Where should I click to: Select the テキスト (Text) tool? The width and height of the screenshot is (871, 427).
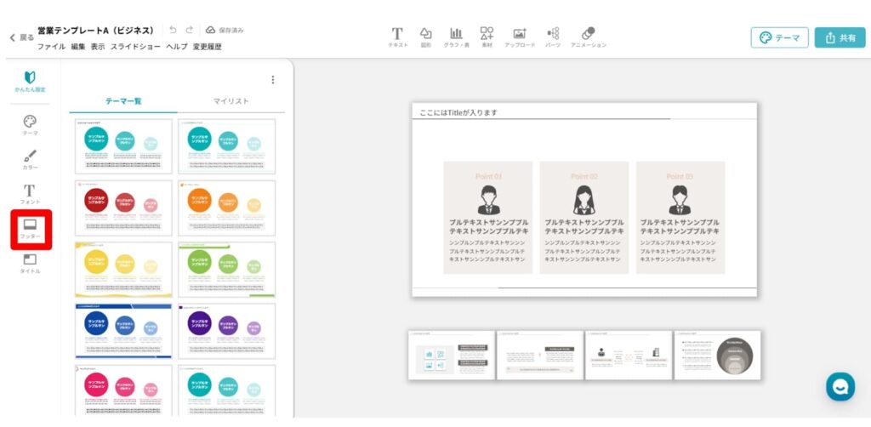pyautogui.click(x=397, y=37)
